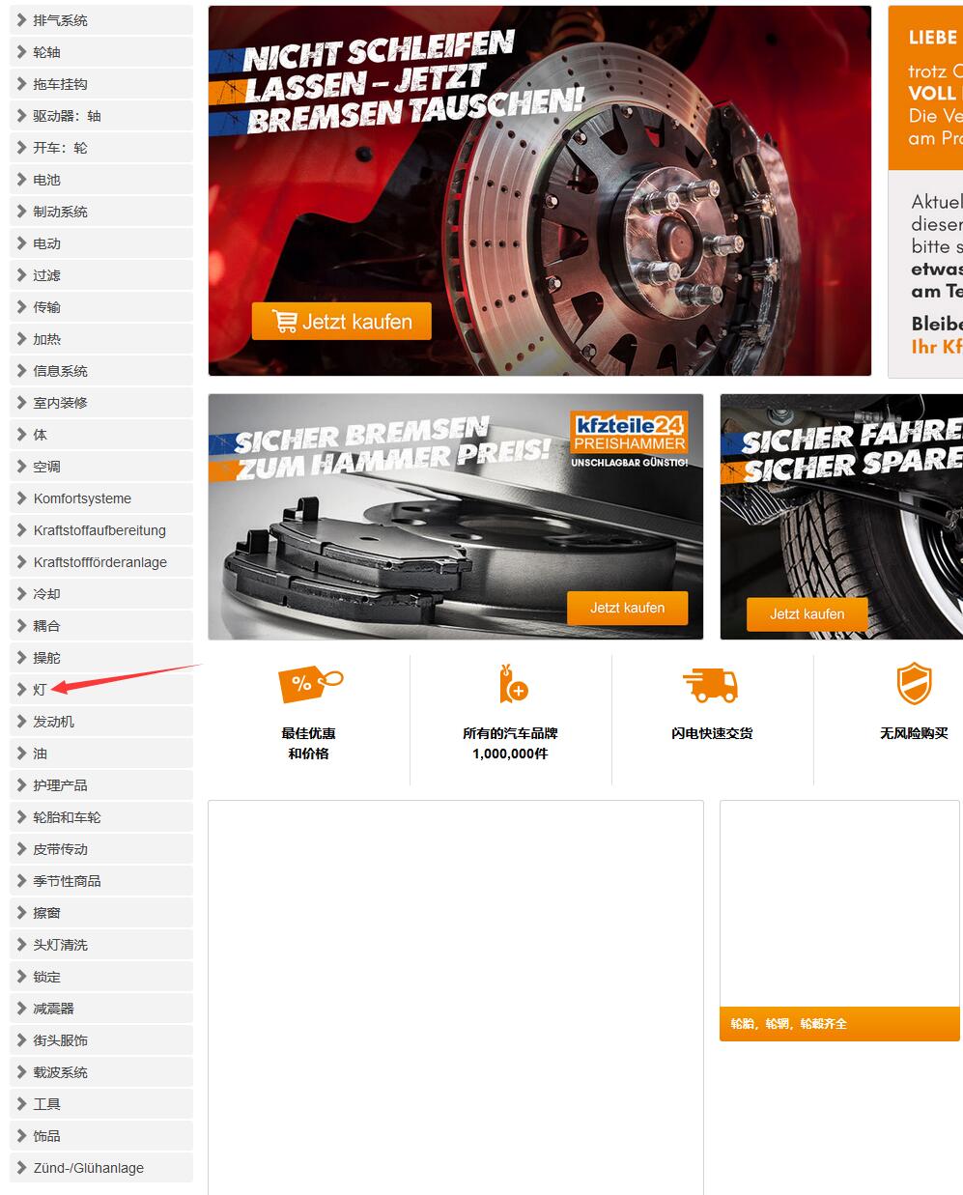The height and width of the screenshot is (1195, 963).
Task: Click the kfzteile24 Preishammer logo
Action: click(629, 433)
